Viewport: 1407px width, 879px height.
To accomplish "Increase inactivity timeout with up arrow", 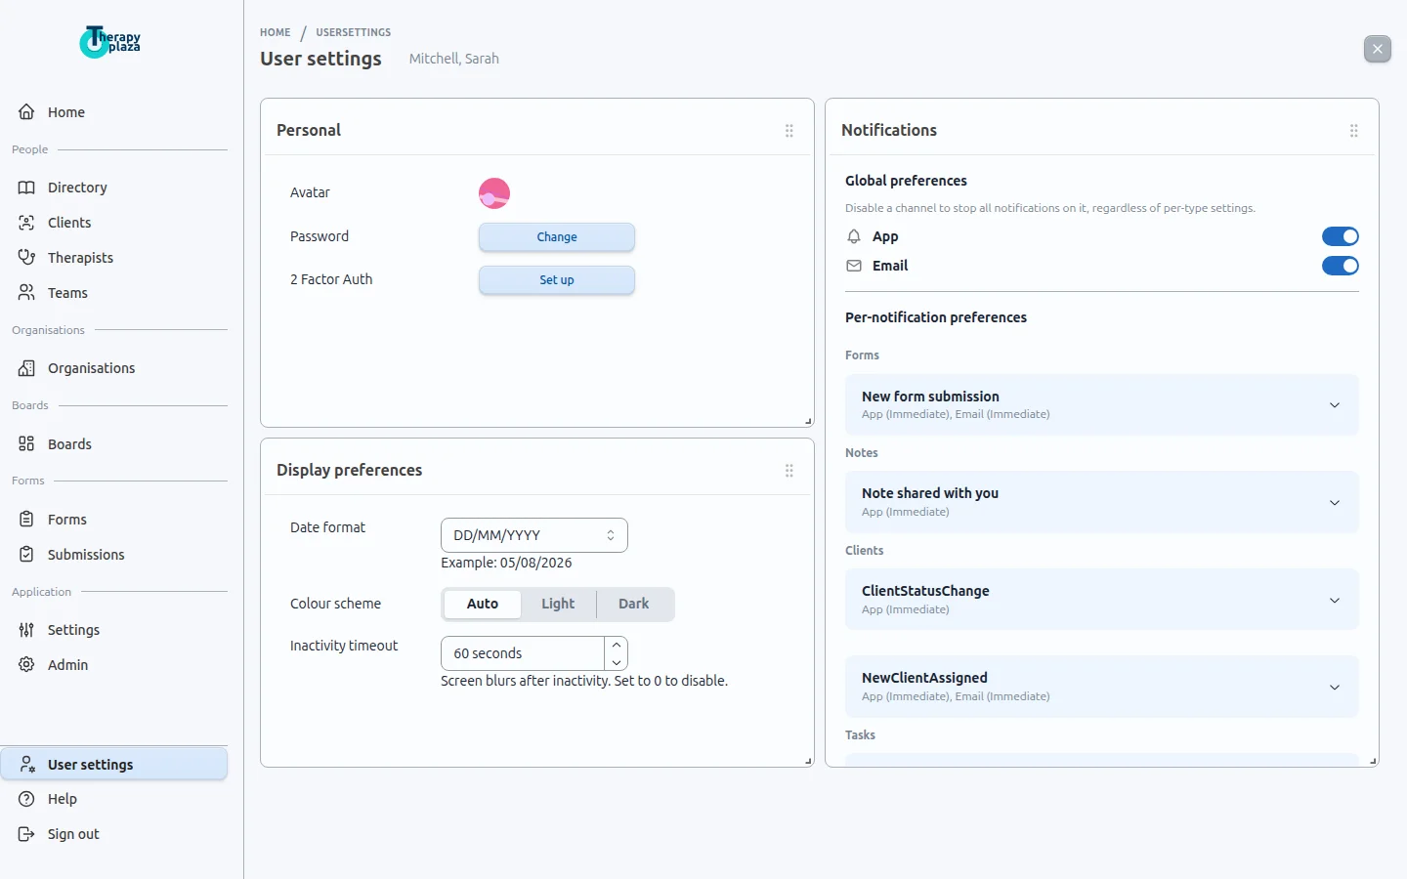I will point(617,645).
